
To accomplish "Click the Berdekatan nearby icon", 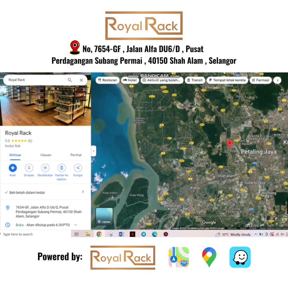I will coord(45,168).
